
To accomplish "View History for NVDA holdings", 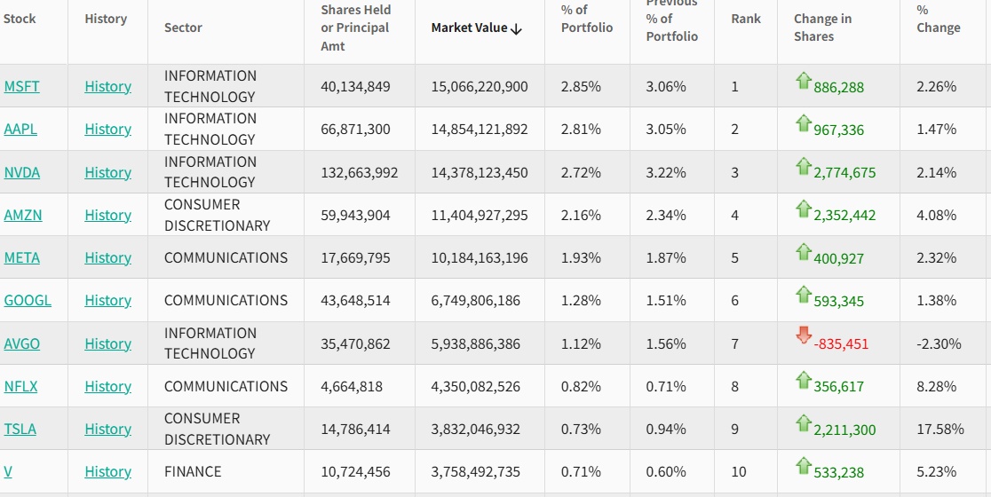I will pos(107,172).
